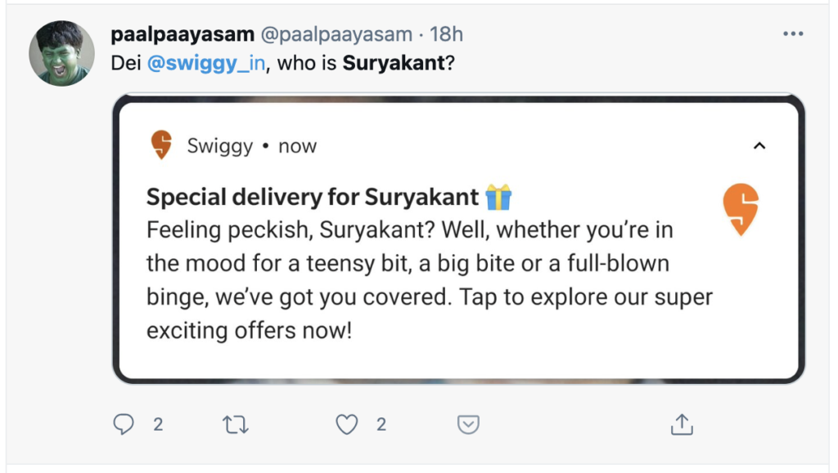Click the large orange Swiggy logo
Viewport: 838px width, 473px height.
[741, 209]
